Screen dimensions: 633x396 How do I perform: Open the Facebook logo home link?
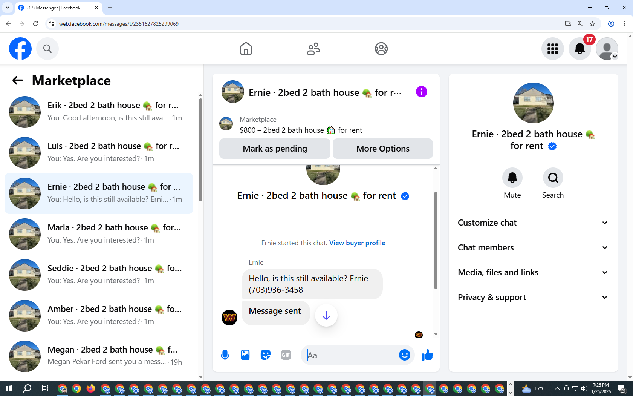tap(20, 49)
